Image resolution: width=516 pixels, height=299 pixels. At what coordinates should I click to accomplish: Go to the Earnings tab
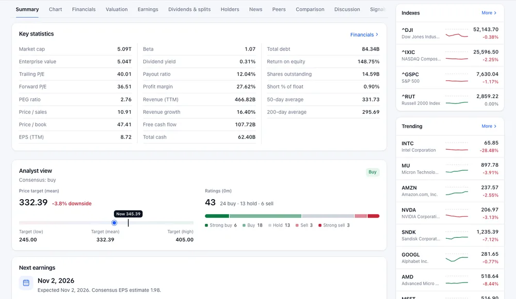148,9
